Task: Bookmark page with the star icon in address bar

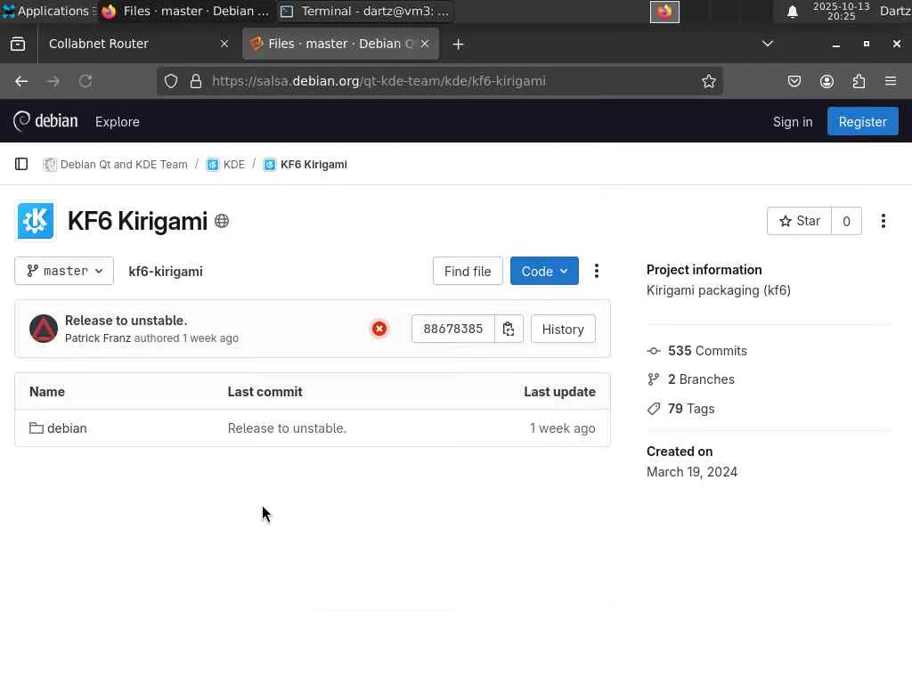Action: [x=708, y=81]
